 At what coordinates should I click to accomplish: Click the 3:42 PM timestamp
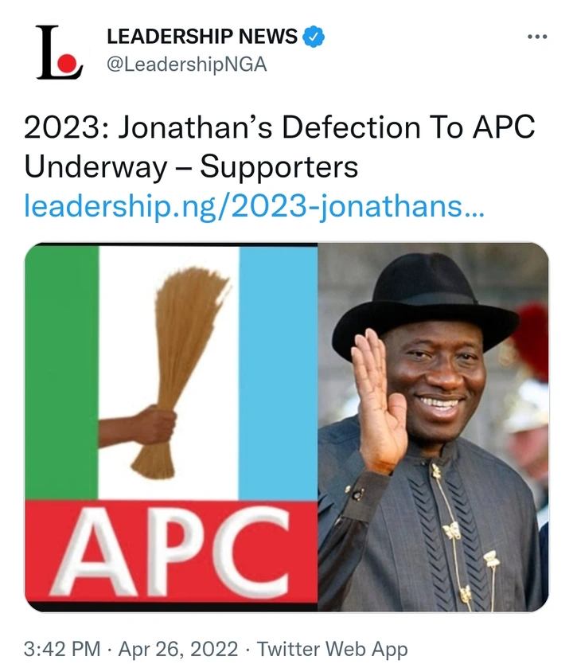pyautogui.click(x=62, y=649)
